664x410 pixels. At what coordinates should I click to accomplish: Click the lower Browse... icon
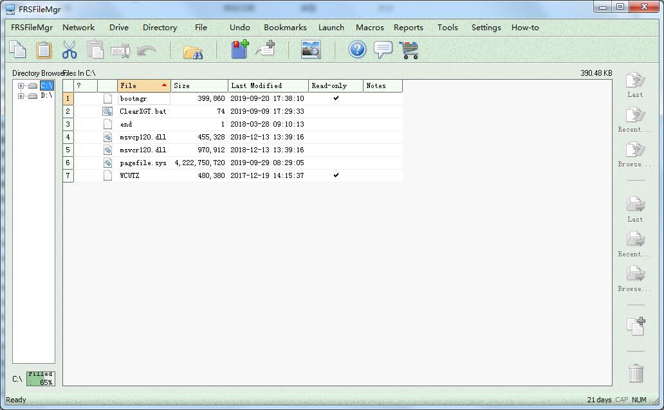click(x=635, y=274)
